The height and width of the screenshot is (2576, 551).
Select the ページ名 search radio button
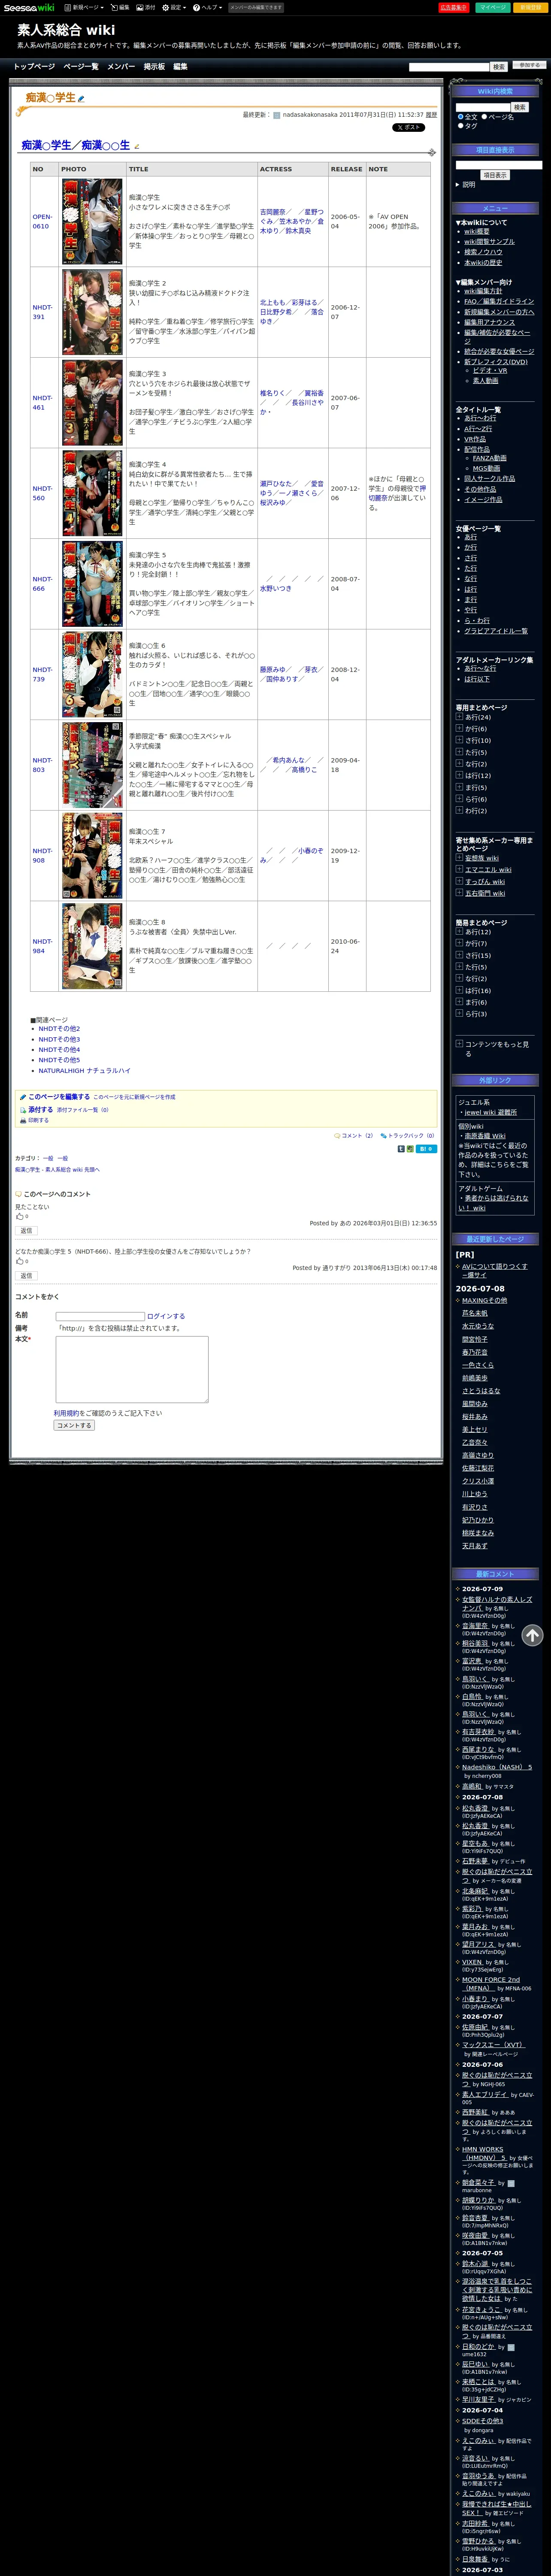click(x=484, y=117)
